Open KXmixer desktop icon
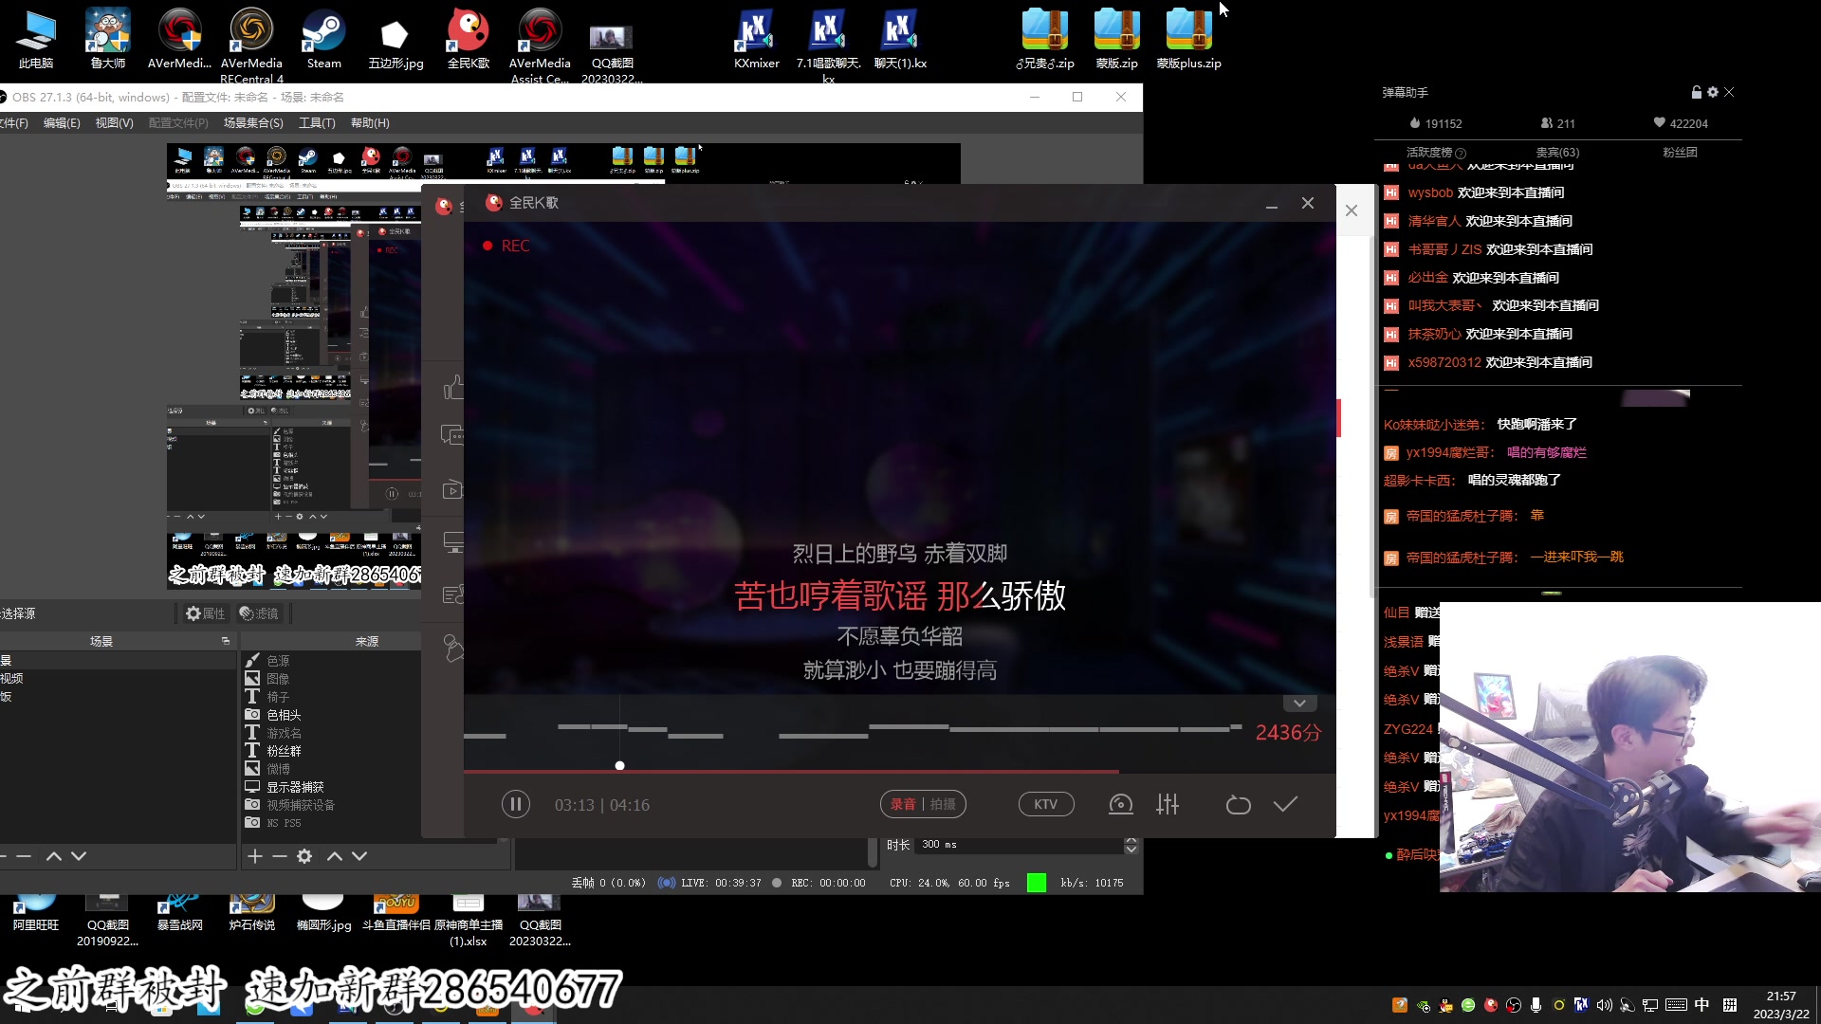This screenshot has width=1821, height=1024. (x=756, y=39)
